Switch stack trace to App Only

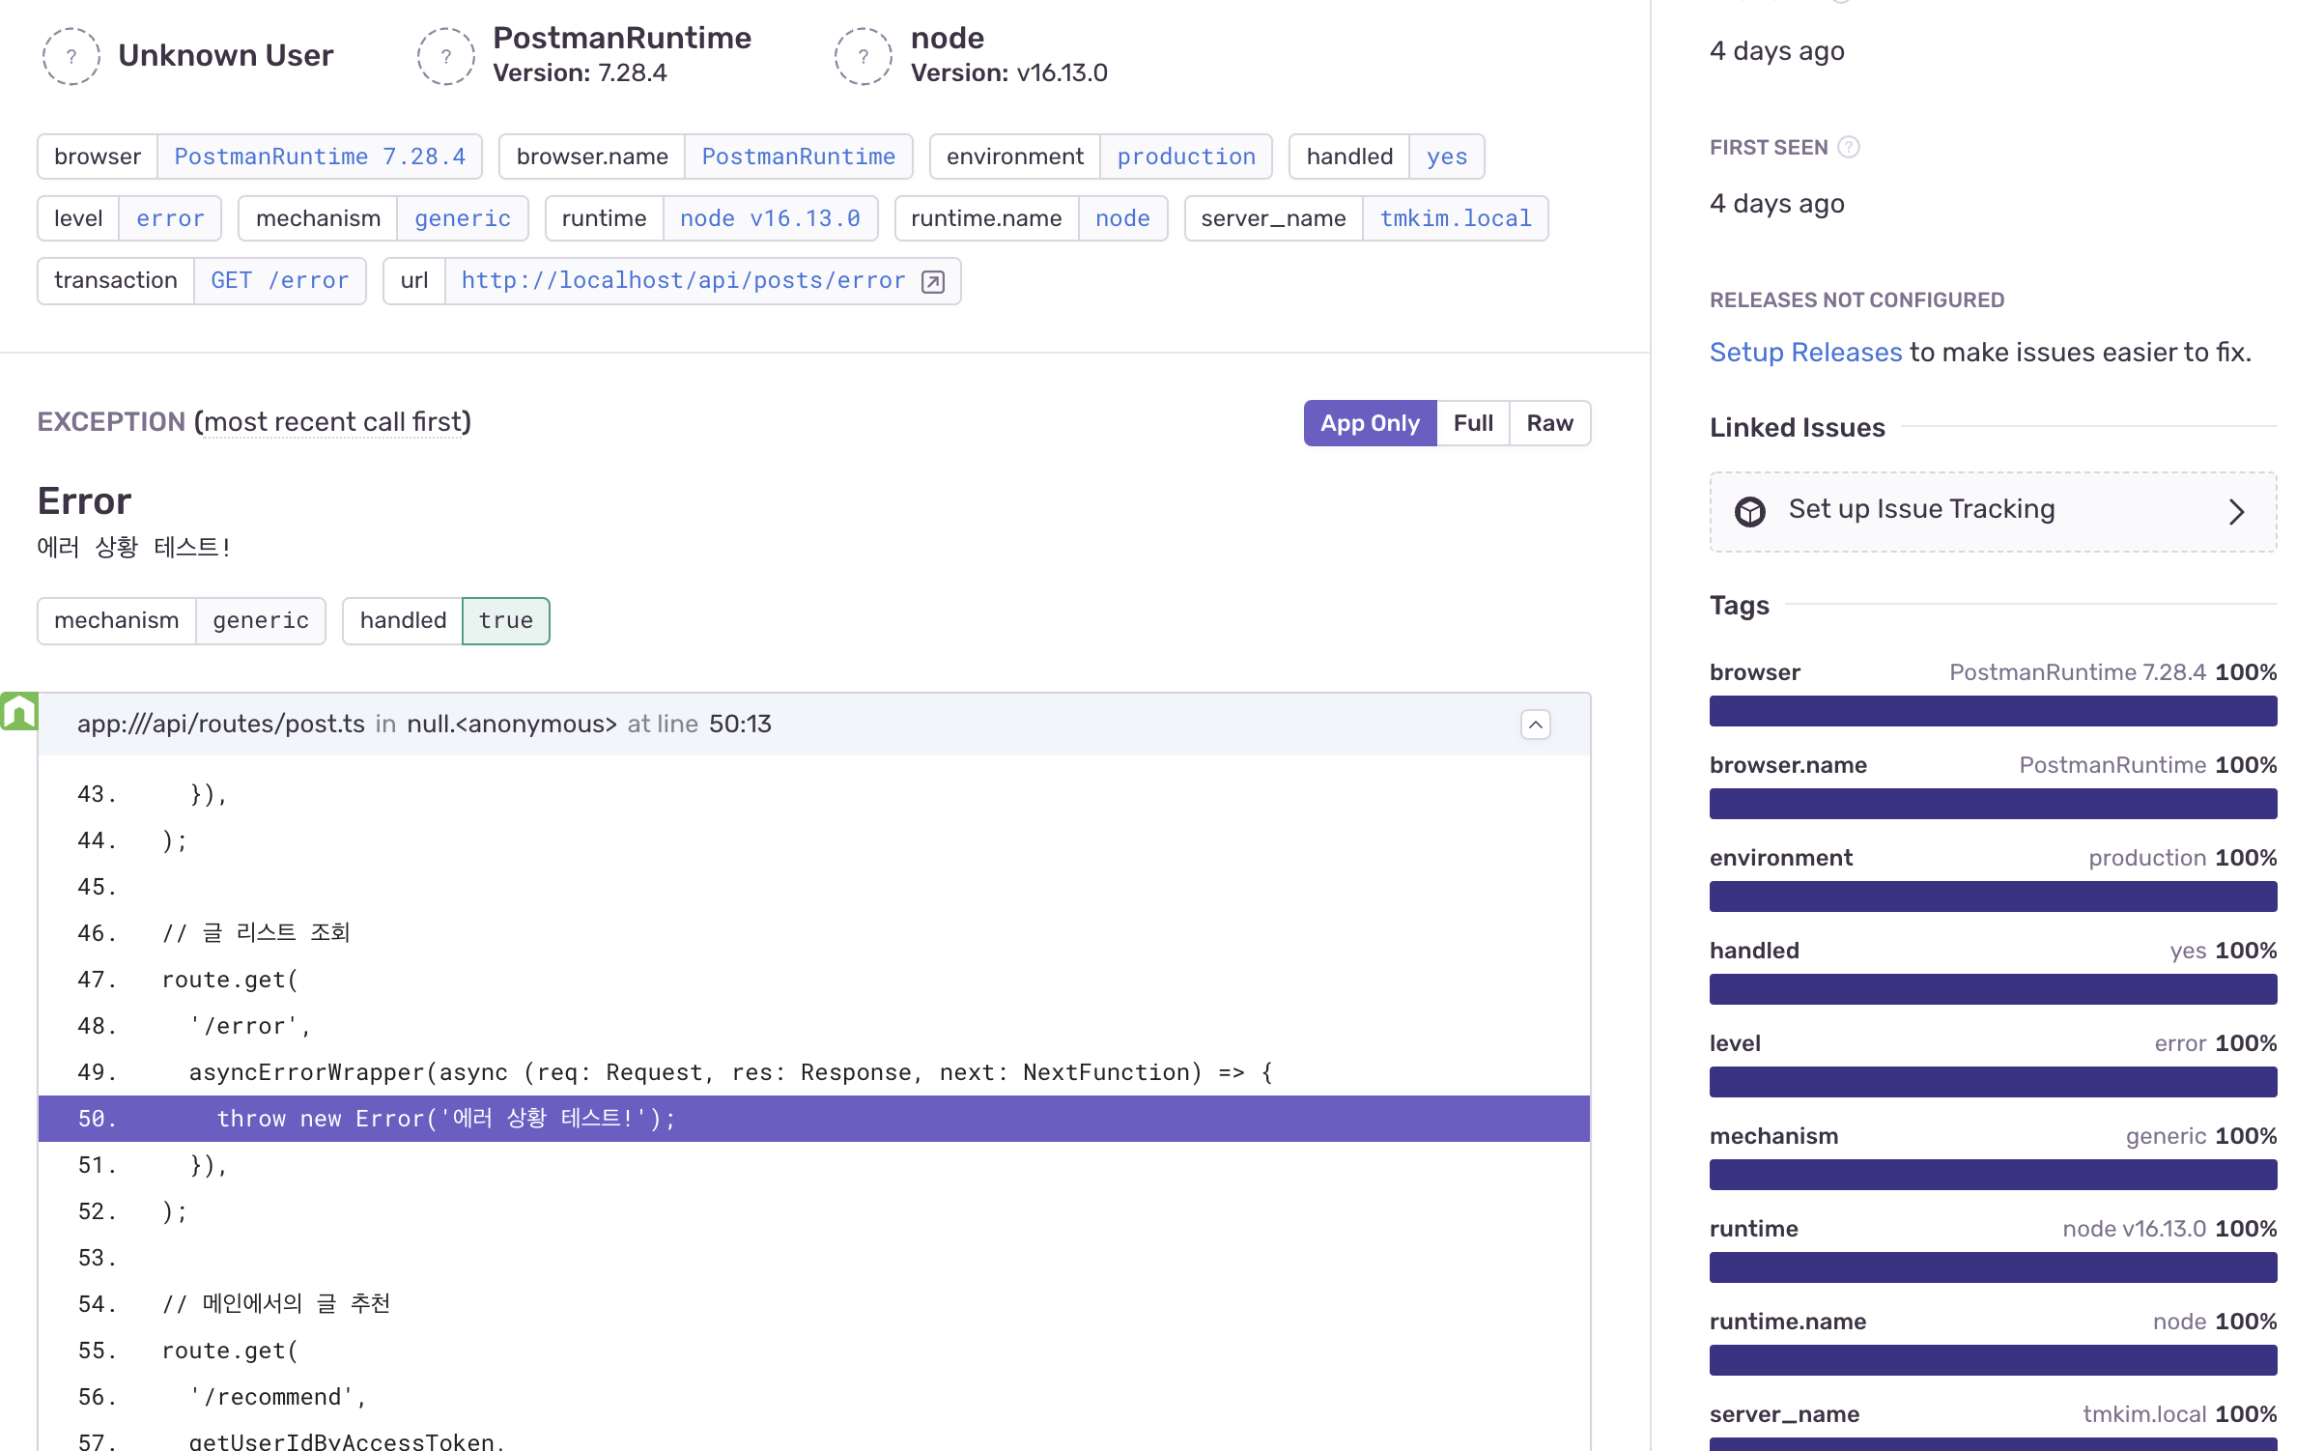[1369, 423]
